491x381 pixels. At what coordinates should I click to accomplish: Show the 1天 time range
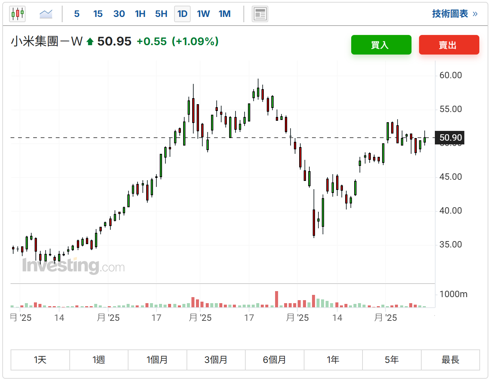(40, 360)
